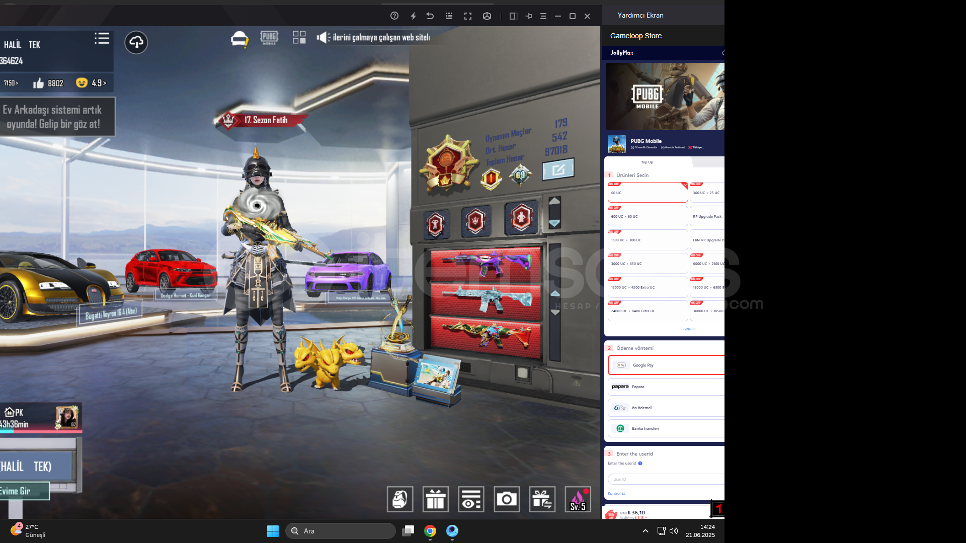This screenshot has width=966, height=543.
Task: Expand the 4.9 rating smiley chevron
Action: coord(104,83)
